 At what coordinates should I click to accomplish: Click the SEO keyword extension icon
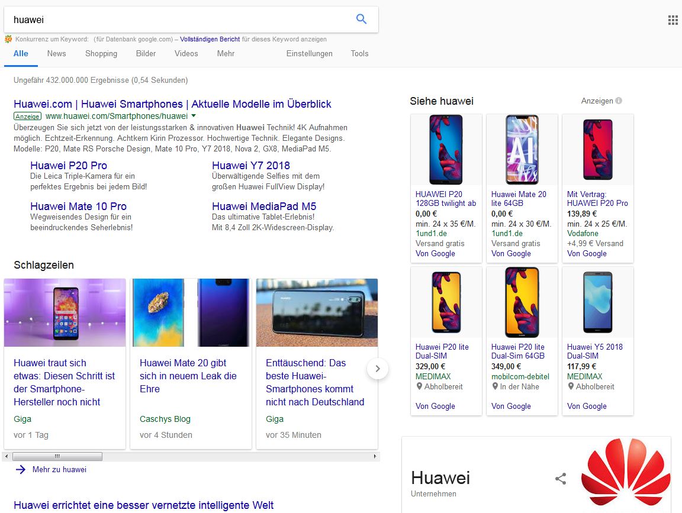coord(8,39)
